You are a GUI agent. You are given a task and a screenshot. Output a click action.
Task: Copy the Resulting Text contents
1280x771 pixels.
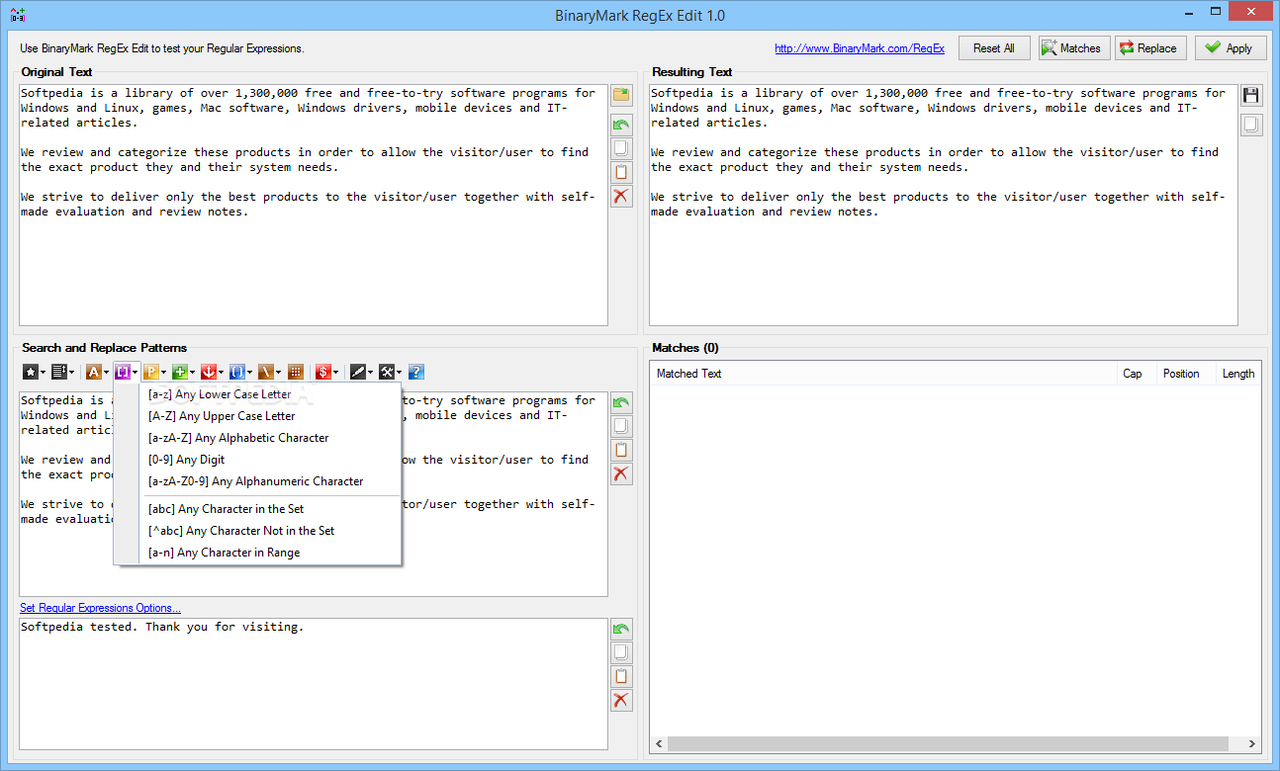(1251, 125)
